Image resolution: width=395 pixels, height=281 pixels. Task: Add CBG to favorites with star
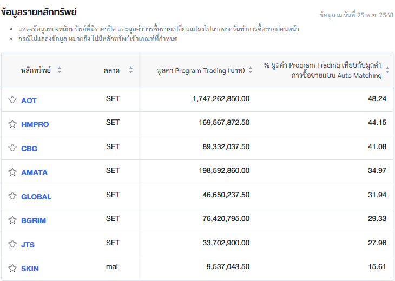(12, 148)
